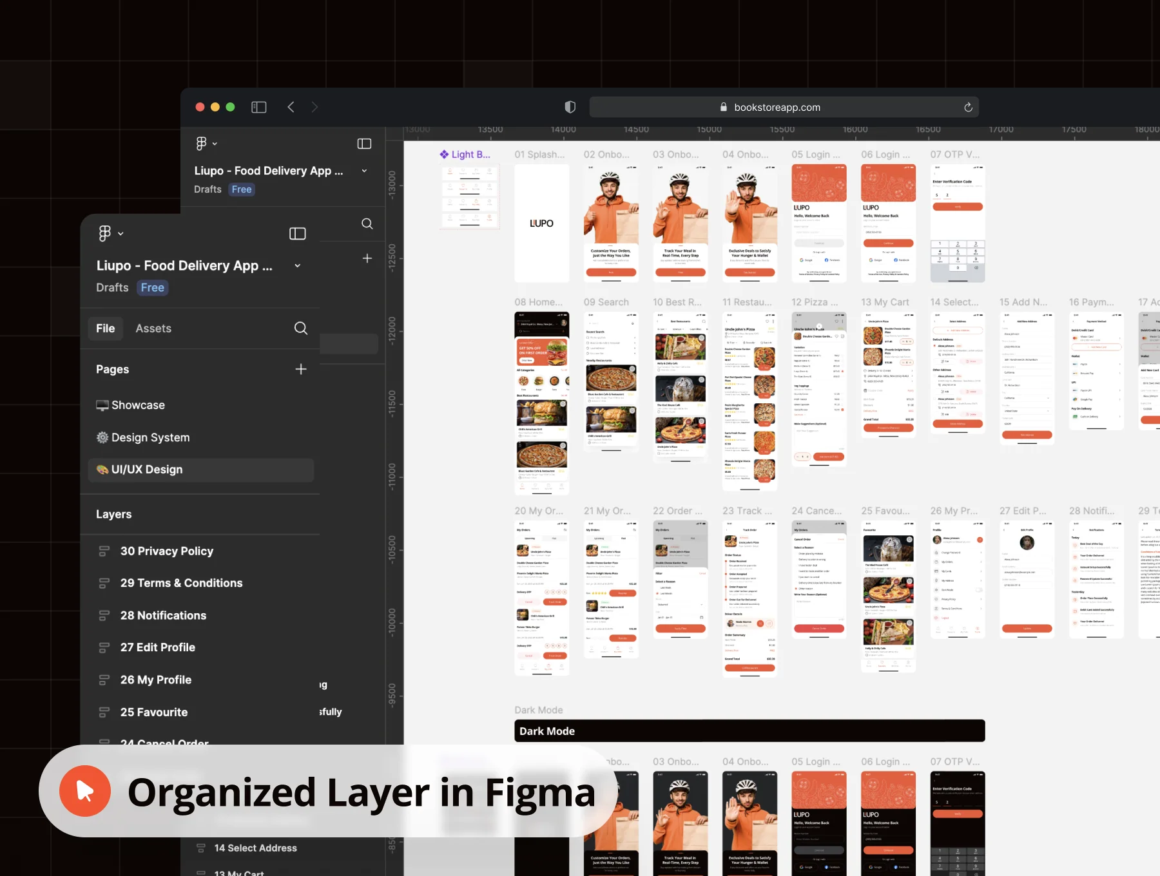Select the 09 Search frame thumbnail

(x=611, y=381)
